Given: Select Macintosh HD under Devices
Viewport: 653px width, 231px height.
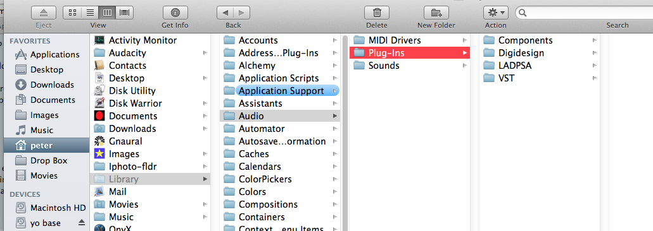Looking at the screenshot, I should click(x=46, y=208).
